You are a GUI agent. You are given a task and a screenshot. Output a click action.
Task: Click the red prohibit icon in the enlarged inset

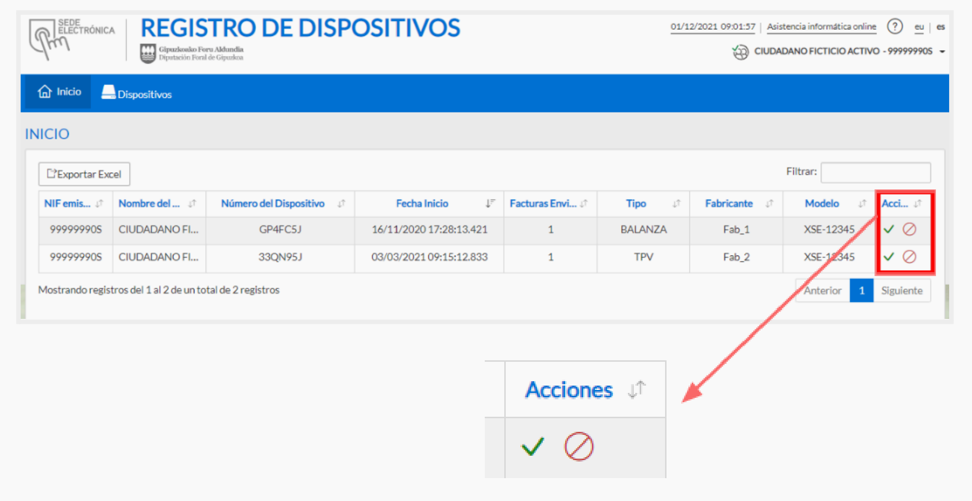(579, 446)
